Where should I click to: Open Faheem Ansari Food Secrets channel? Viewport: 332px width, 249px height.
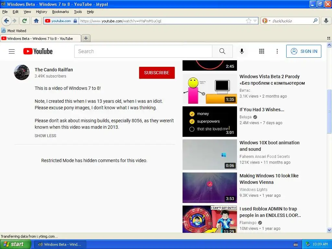(x=265, y=157)
